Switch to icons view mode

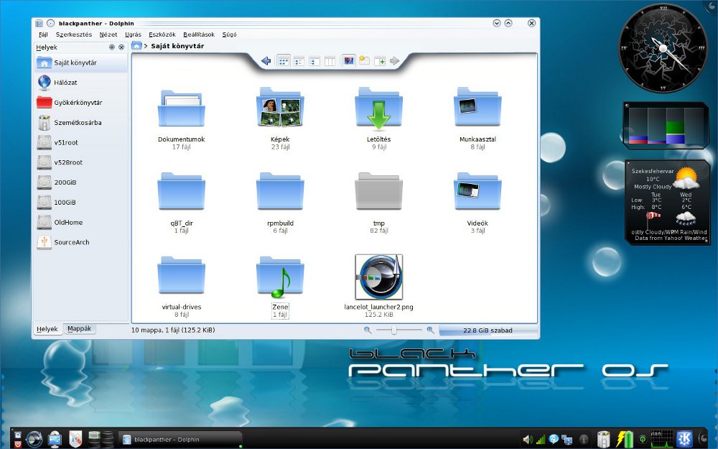point(284,61)
